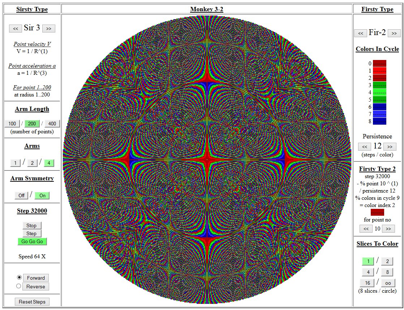
Task: Click the 'For point 1..200' label
Action: (x=32, y=87)
